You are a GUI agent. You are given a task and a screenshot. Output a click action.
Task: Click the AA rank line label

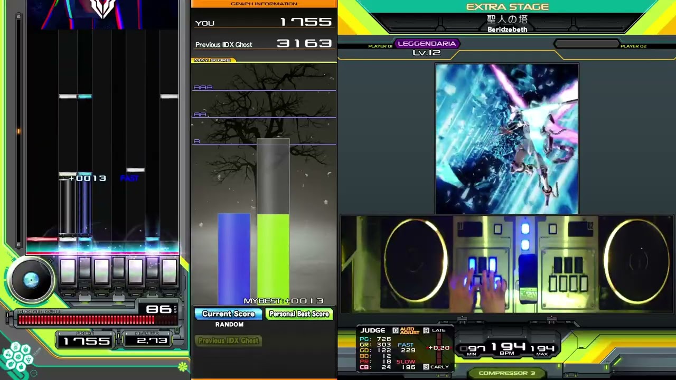tap(200, 114)
